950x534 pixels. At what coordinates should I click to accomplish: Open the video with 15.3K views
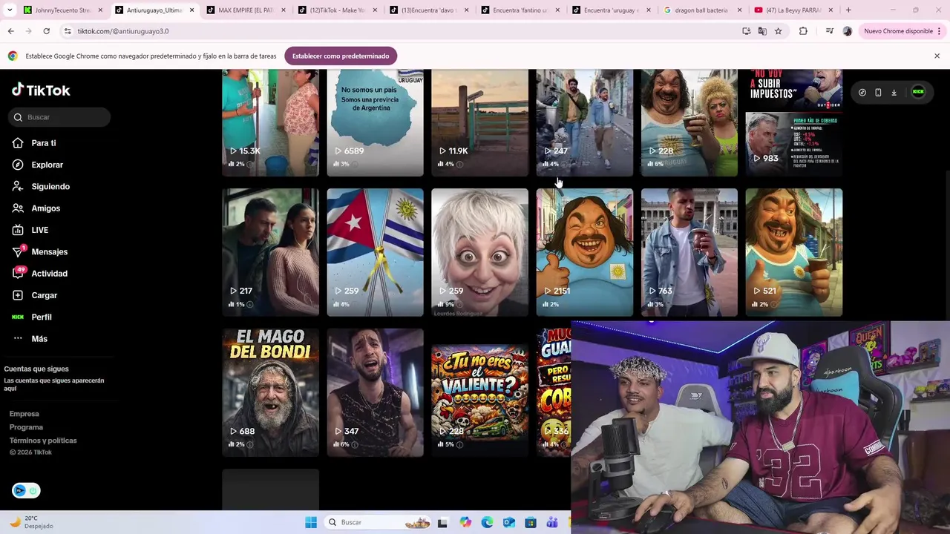click(x=271, y=123)
